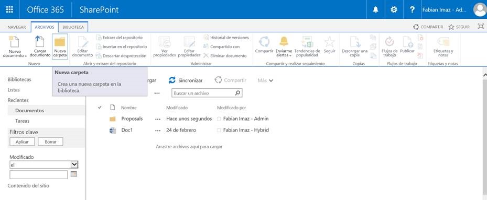
Task: Click Flujos de trabajo ribbon icon
Action: [389, 47]
